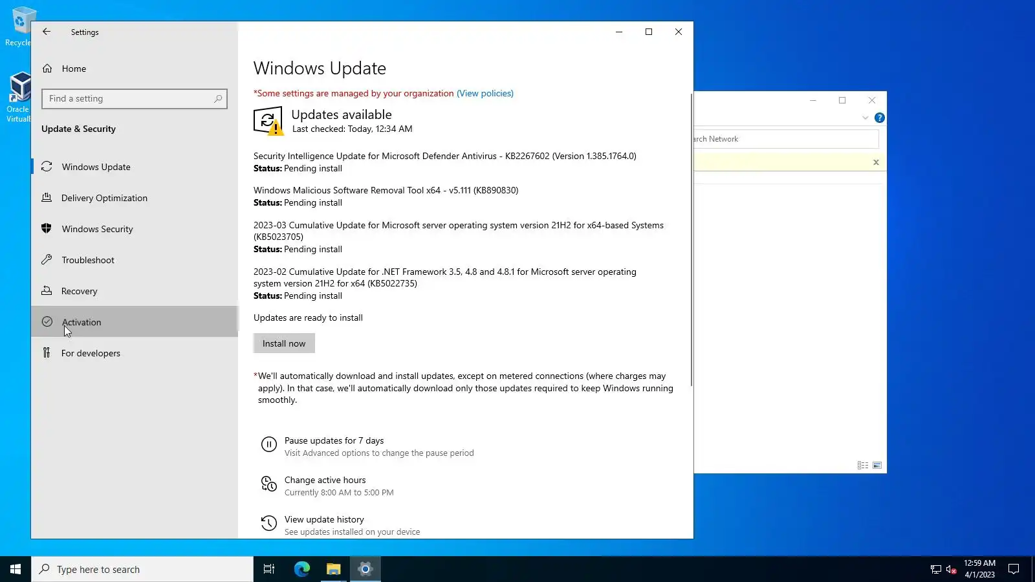The width and height of the screenshot is (1035, 582).
Task: Open the Troubleshoot section
Action: click(x=135, y=260)
